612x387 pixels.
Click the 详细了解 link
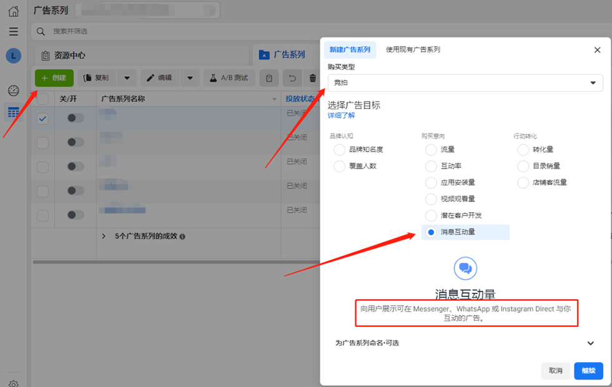(341, 116)
